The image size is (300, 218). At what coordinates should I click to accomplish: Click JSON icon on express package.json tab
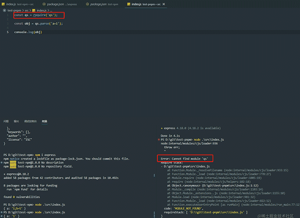(44, 4)
